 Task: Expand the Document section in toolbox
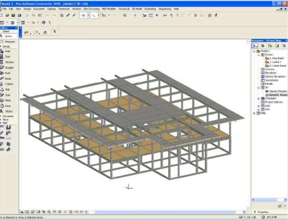coord(1,116)
